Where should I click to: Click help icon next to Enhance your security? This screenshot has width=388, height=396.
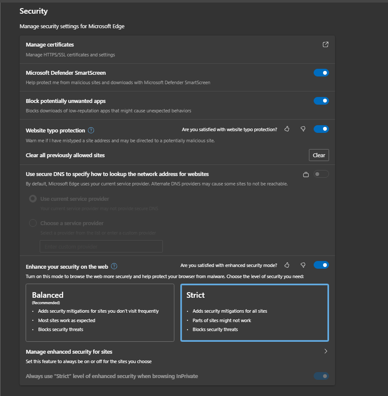[114, 266]
